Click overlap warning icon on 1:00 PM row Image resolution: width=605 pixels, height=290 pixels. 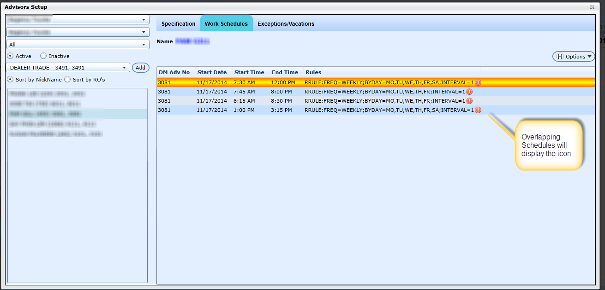[478, 110]
